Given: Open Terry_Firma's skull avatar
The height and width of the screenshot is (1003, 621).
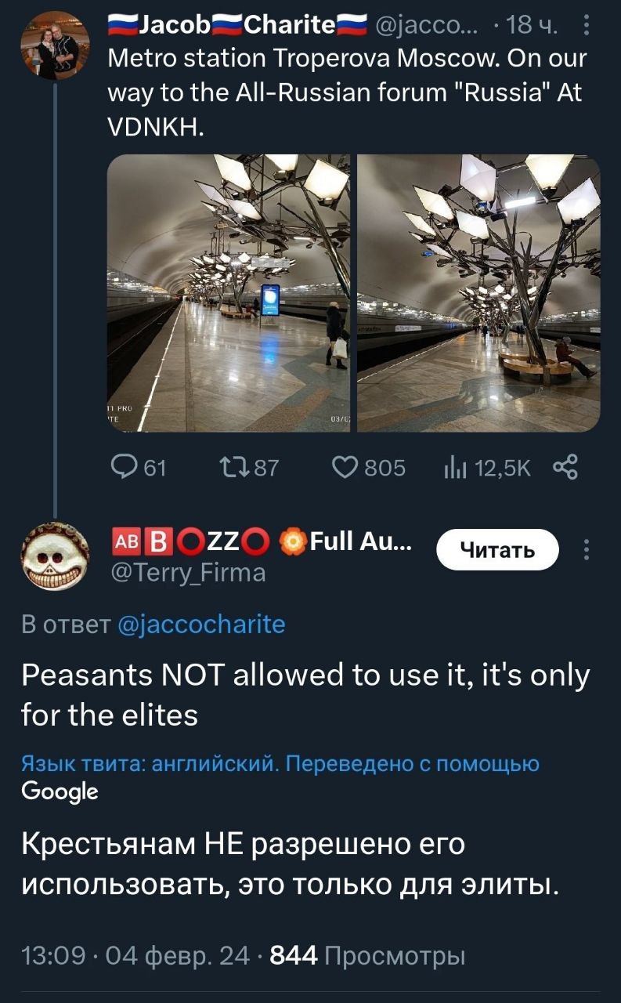Looking at the screenshot, I should (x=55, y=556).
